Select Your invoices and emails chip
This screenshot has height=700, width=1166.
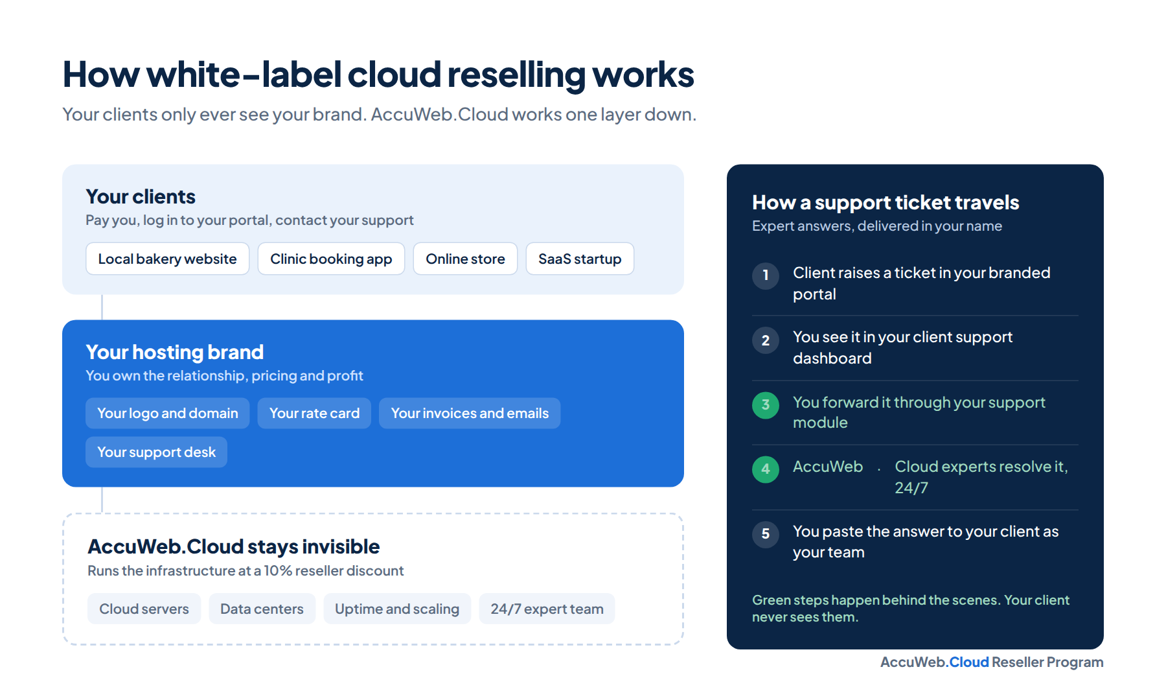click(x=470, y=413)
